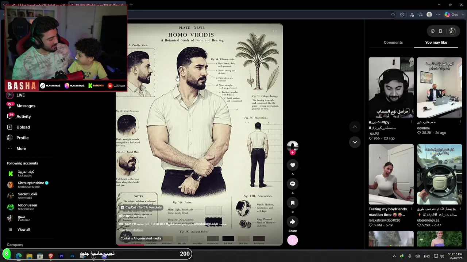Go to the next video with down arrow
This screenshot has height=262, width=467.
pyautogui.click(x=355, y=142)
